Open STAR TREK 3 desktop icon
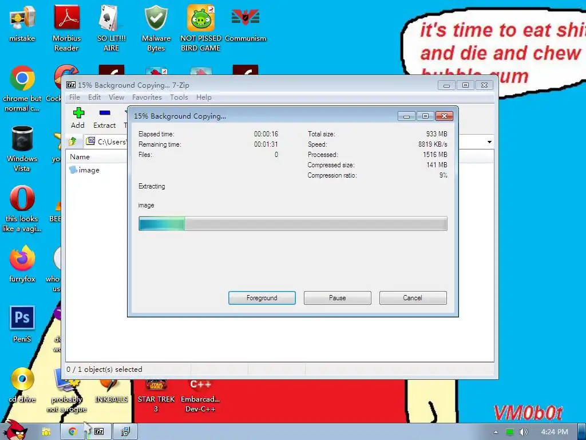586x440 pixels. click(x=156, y=396)
